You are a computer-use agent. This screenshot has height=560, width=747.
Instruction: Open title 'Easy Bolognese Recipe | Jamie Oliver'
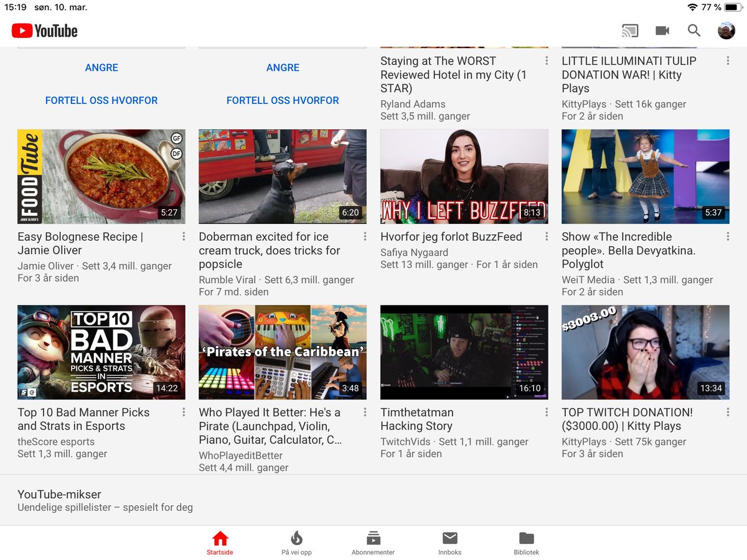(80, 243)
